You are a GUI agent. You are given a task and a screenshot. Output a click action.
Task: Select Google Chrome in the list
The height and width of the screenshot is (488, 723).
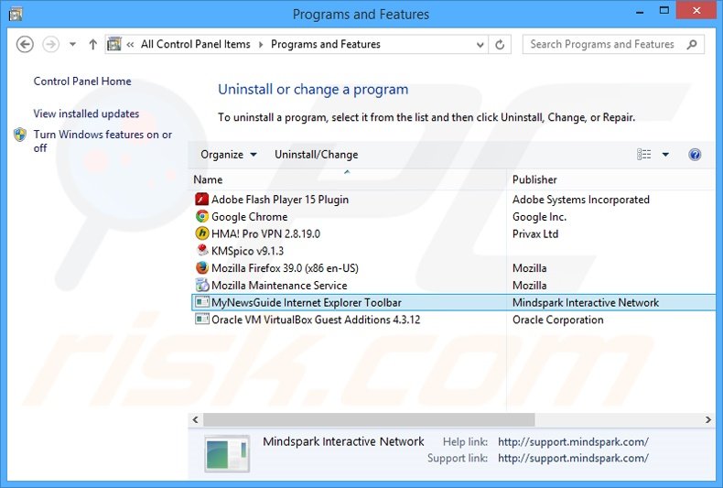250,216
